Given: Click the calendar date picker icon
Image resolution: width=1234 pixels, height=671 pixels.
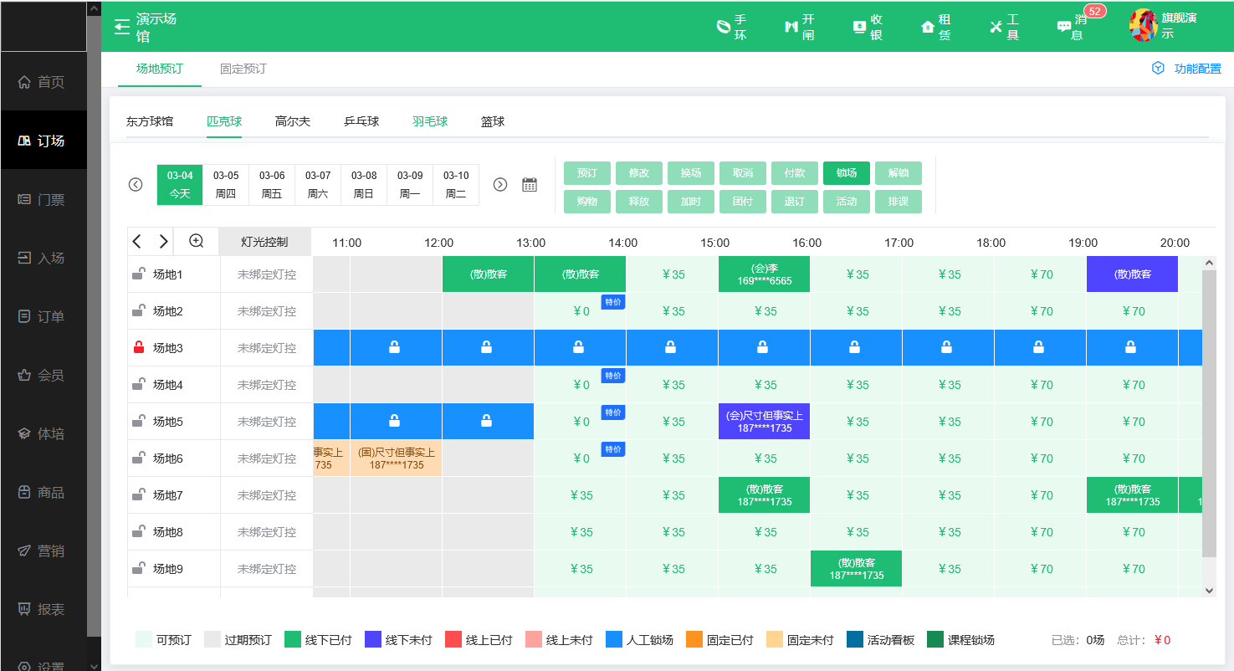Looking at the screenshot, I should point(530,185).
